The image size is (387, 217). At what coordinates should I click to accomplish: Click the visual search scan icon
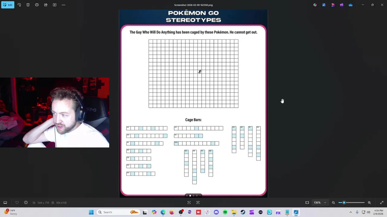(189, 203)
